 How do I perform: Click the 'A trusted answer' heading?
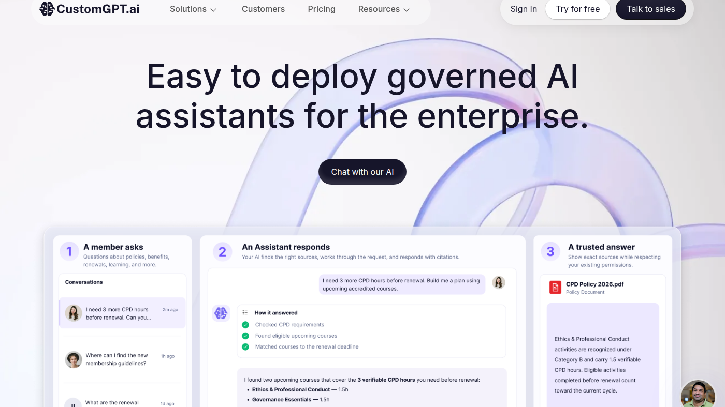[x=601, y=247]
